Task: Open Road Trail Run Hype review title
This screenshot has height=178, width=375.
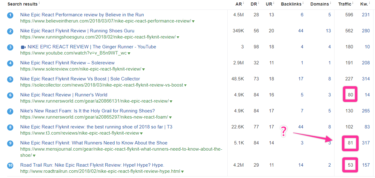Action: tap(92, 165)
